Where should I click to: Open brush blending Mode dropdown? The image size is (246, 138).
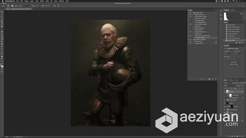(x=24, y=6)
